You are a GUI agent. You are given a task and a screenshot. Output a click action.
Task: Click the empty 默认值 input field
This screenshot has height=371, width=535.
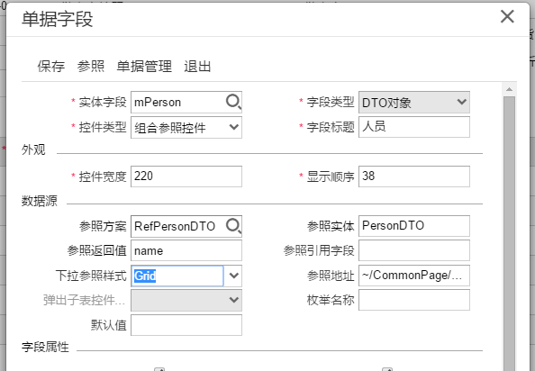186,325
